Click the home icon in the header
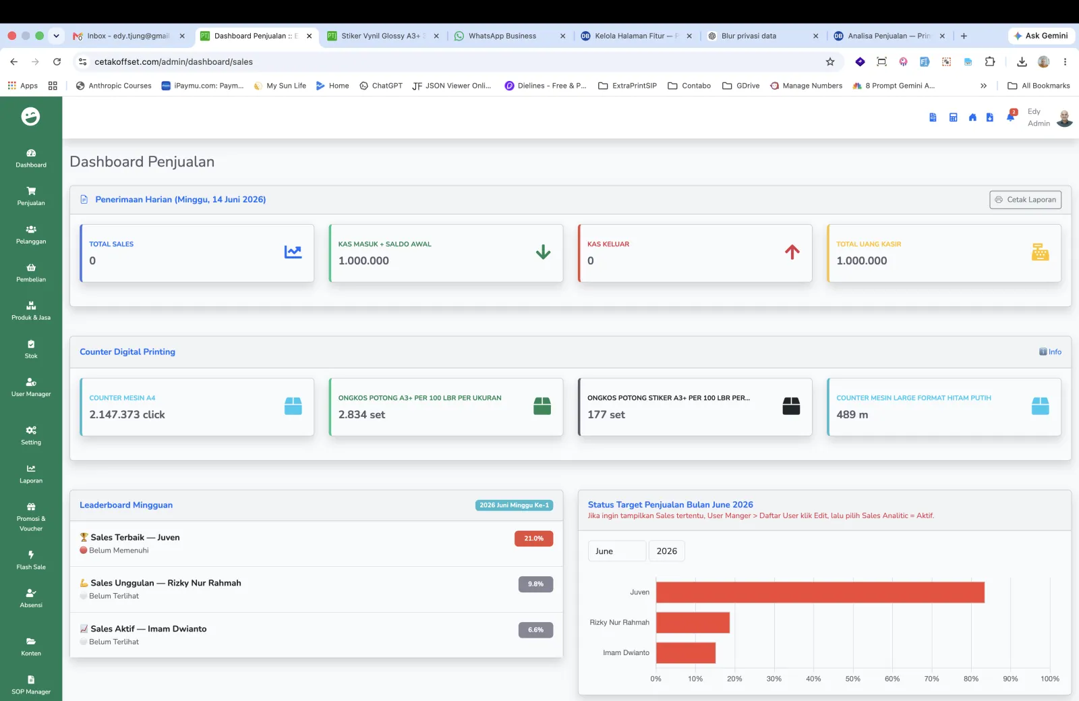 pyautogui.click(x=972, y=117)
